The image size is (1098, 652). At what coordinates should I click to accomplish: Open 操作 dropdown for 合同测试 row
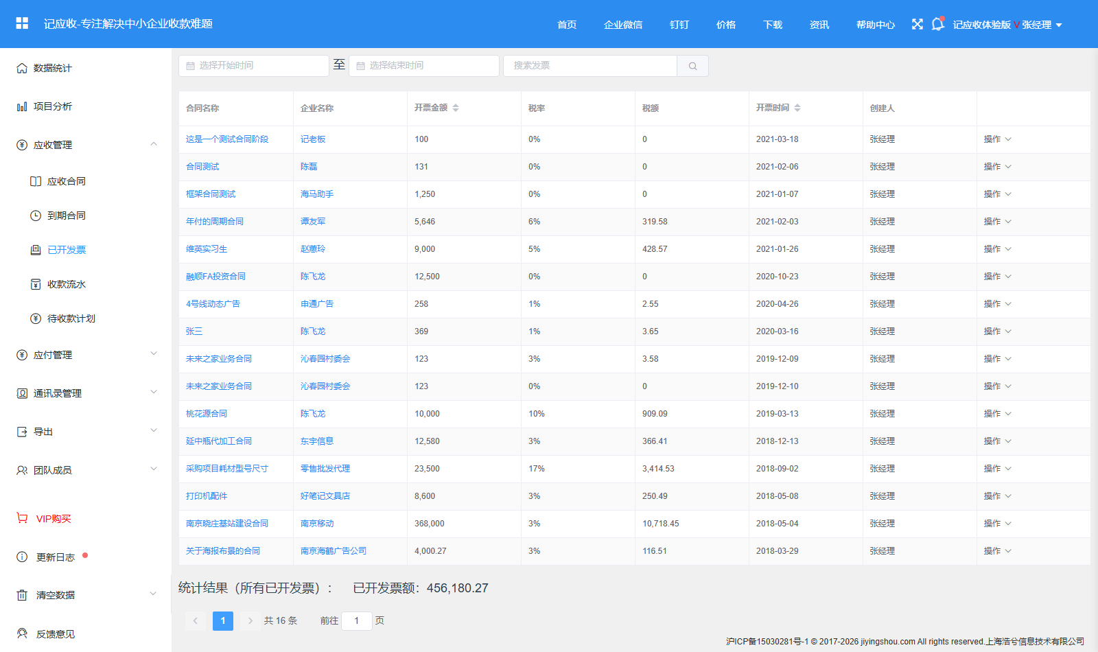click(997, 167)
